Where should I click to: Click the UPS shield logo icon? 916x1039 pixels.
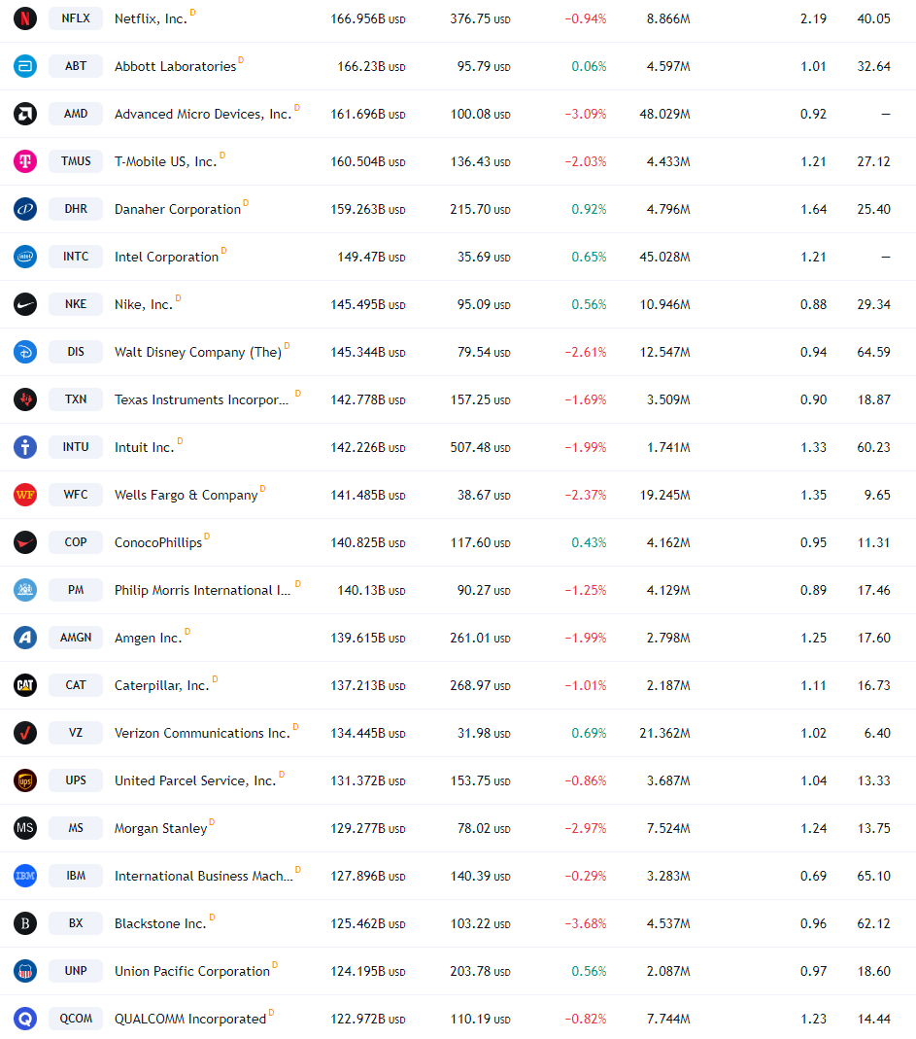click(x=25, y=780)
